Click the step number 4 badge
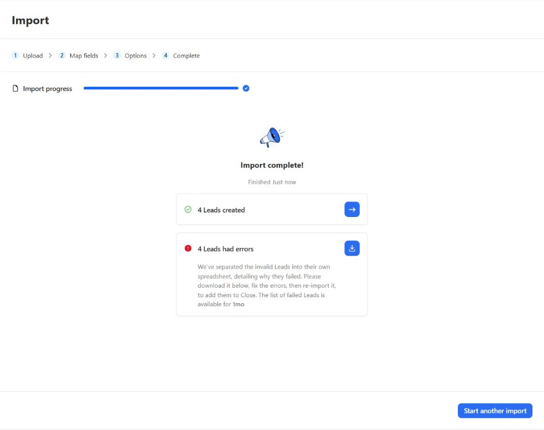The image size is (544, 430). tap(165, 55)
